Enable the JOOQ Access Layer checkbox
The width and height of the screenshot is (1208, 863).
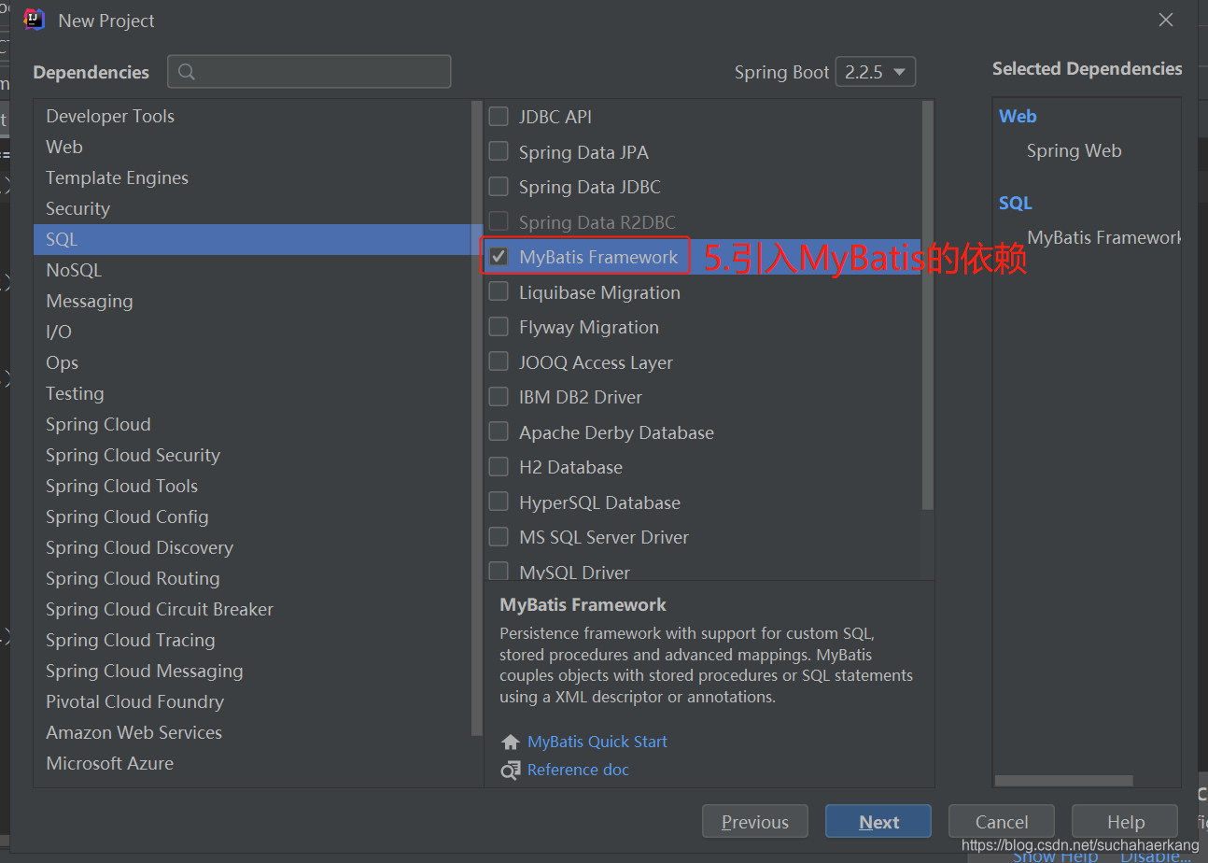click(499, 361)
